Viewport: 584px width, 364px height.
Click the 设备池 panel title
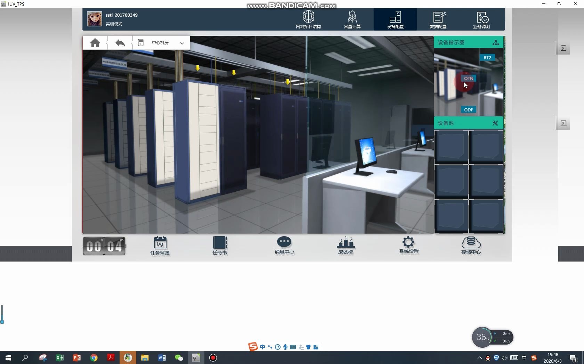coord(446,123)
